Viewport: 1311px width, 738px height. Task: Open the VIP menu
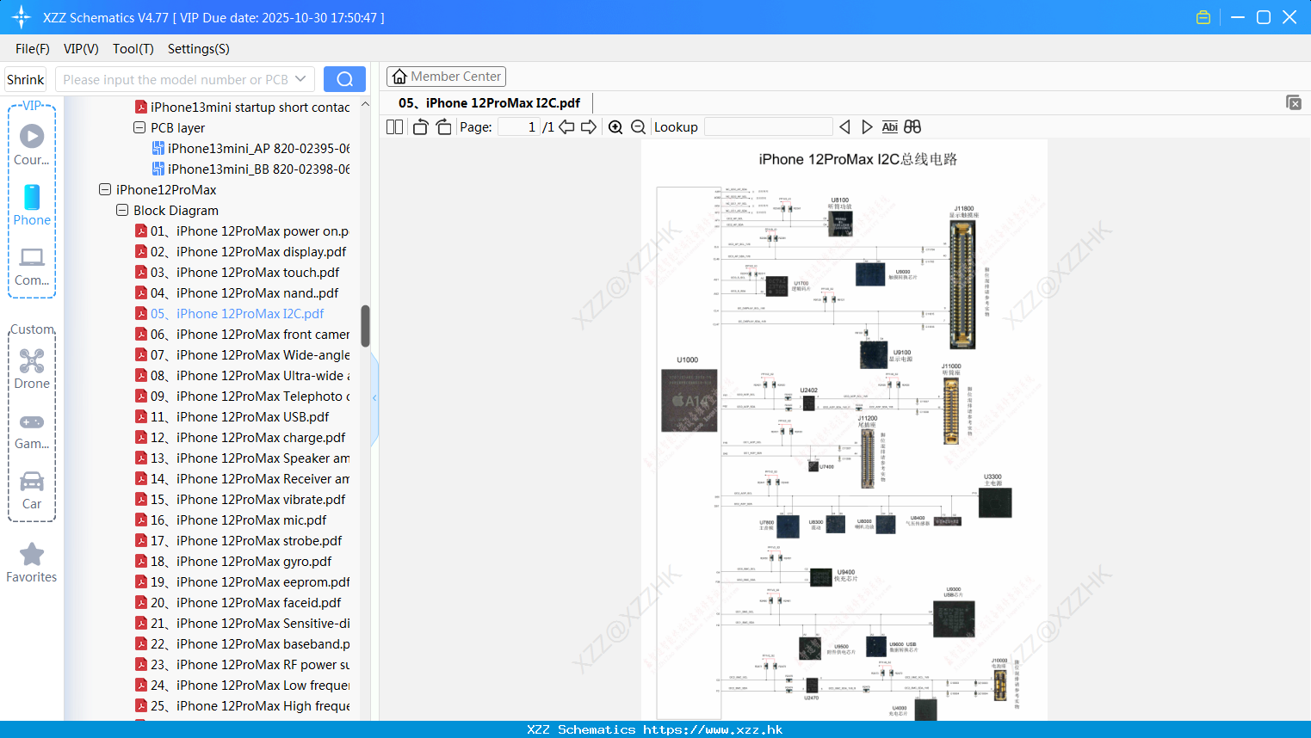[x=81, y=49]
